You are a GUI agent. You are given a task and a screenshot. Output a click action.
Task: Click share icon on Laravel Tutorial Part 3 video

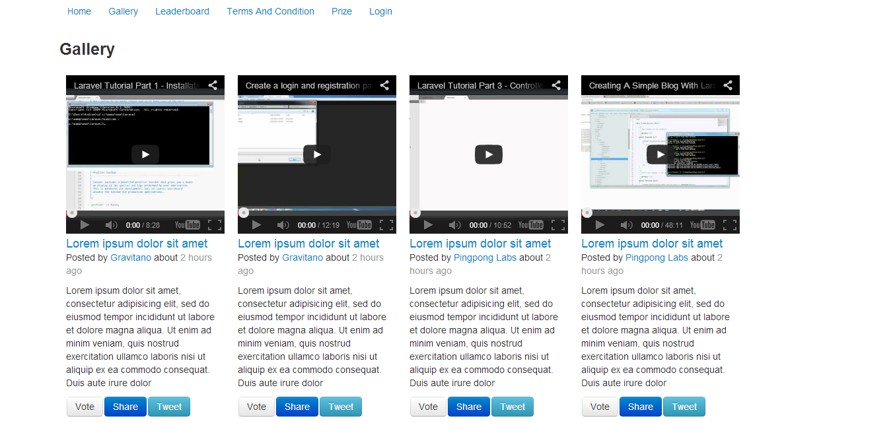click(x=556, y=85)
